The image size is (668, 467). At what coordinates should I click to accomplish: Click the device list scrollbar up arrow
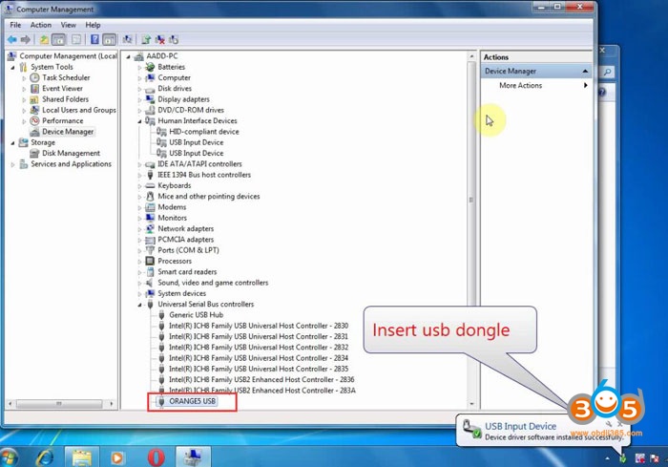471,56
